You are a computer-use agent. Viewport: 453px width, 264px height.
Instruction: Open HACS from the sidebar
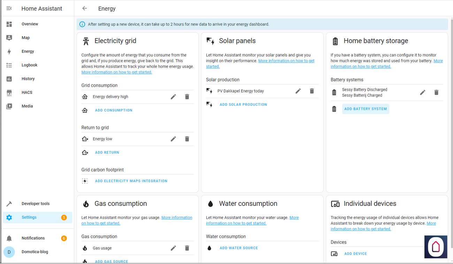tap(27, 93)
